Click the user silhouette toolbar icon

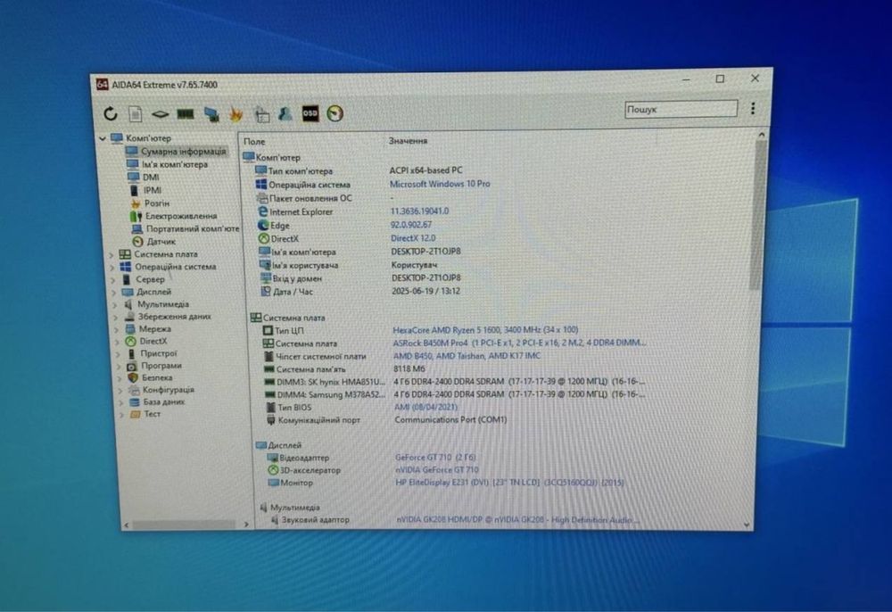point(285,114)
